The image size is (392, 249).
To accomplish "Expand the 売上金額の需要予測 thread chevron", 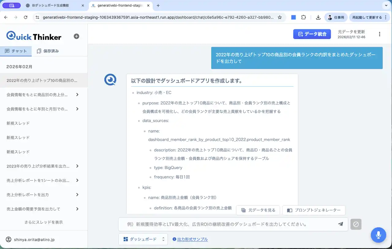I will tap(77, 209).
